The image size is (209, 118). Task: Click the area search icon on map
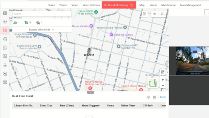tap(145, 14)
